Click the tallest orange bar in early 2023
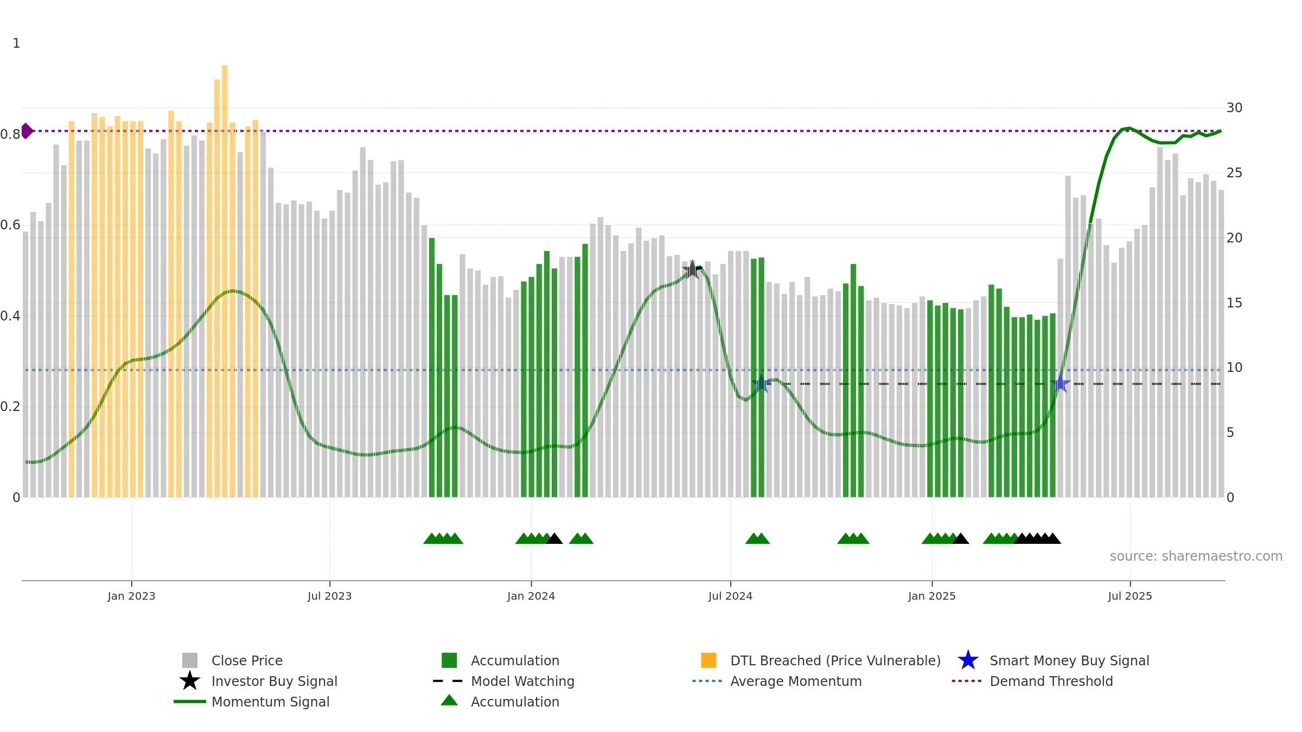The width and height of the screenshot is (1302, 732). pos(225,281)
